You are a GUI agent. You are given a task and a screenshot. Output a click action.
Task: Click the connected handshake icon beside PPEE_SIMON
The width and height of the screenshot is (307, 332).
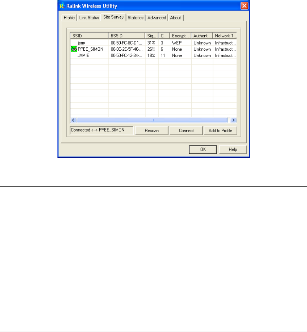(x=74, y=49)
